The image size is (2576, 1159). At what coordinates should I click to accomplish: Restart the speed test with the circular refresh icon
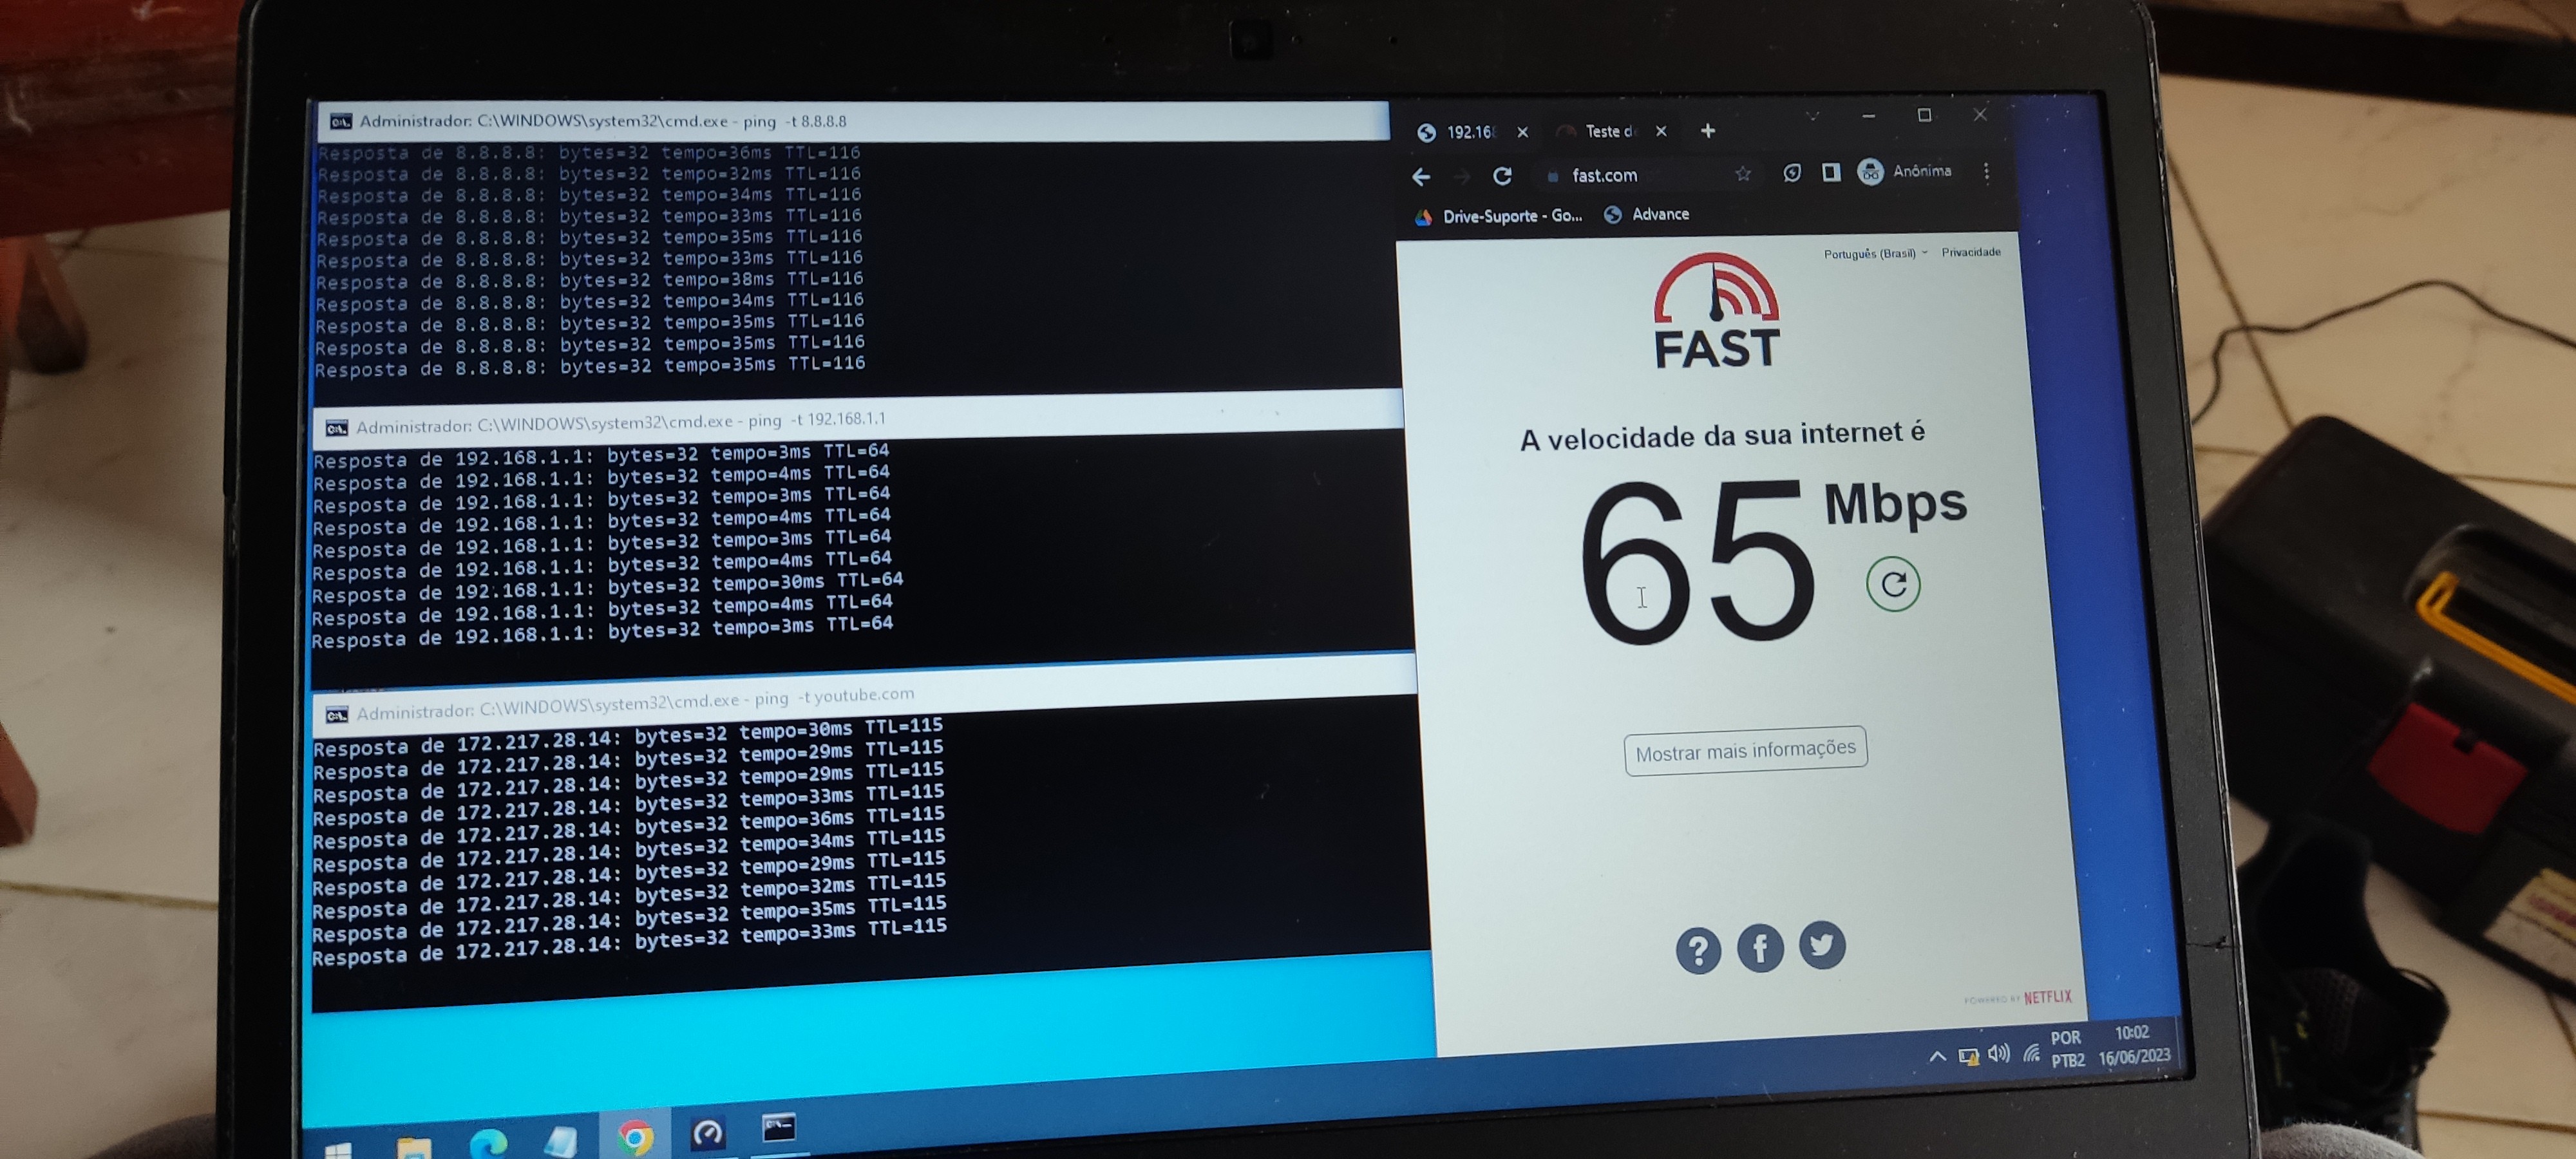[1892, 584]
